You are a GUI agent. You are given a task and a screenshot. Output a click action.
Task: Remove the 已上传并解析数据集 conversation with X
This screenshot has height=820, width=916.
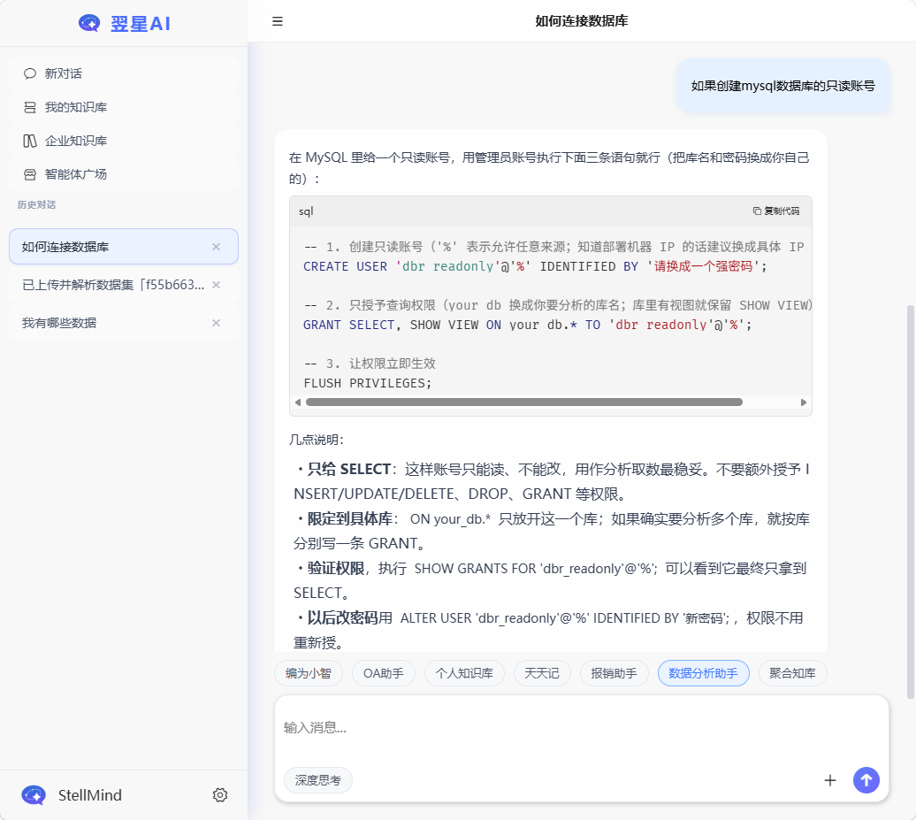[216, 285]
